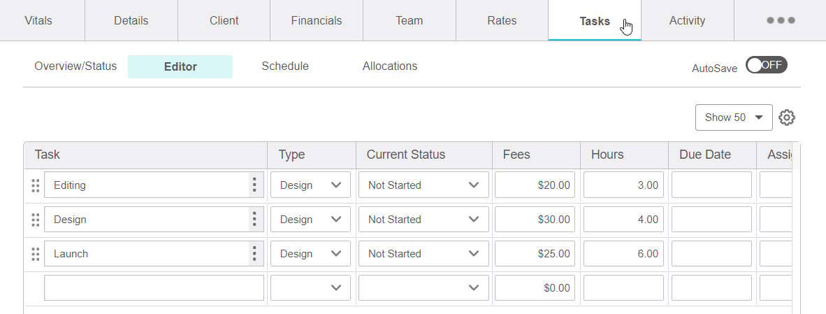Go to the Activity tab
The image size is (826, 314).
click(x=687, y=20)
